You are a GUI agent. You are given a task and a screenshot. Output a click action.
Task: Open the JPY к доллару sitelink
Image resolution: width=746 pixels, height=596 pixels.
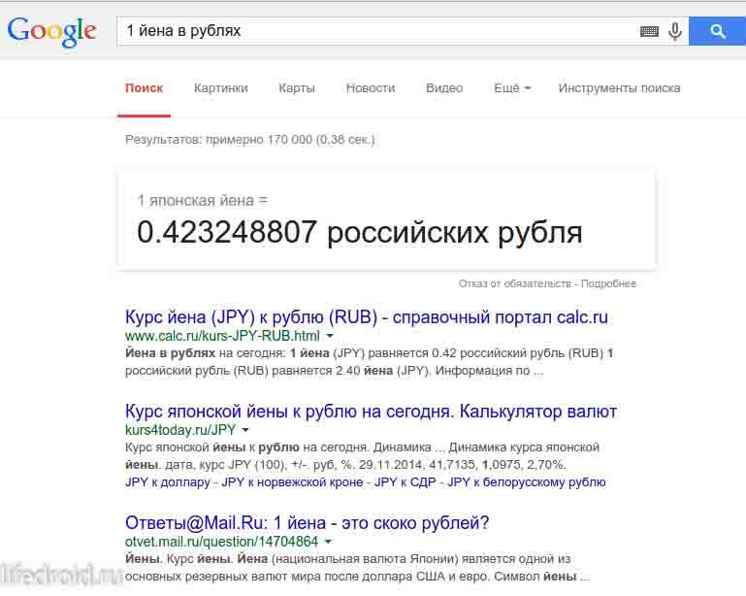click(168, 482)
